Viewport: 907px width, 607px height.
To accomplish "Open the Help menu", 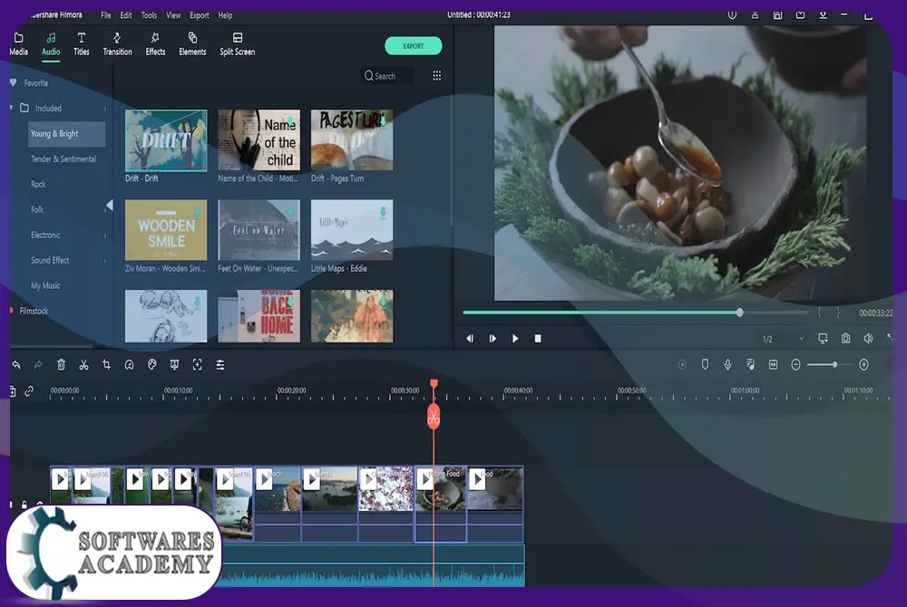I will click(x=225, y=15).
